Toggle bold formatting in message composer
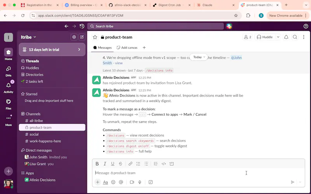Viewport: 311px width, 194px height. (x=97, y=164)
